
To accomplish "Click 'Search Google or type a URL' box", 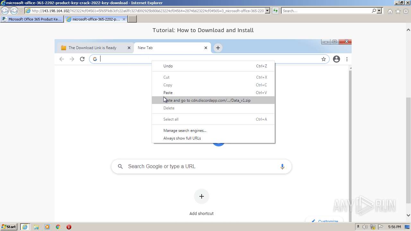I will (201, 167).
